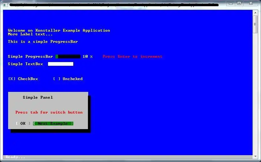Click the 'Welcome on Konstaller Example Application' label
This screenshot has height=162, width=261.
(59, 30)
